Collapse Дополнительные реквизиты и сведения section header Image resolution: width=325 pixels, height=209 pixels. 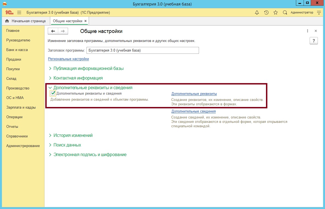[x=93, y=88]
